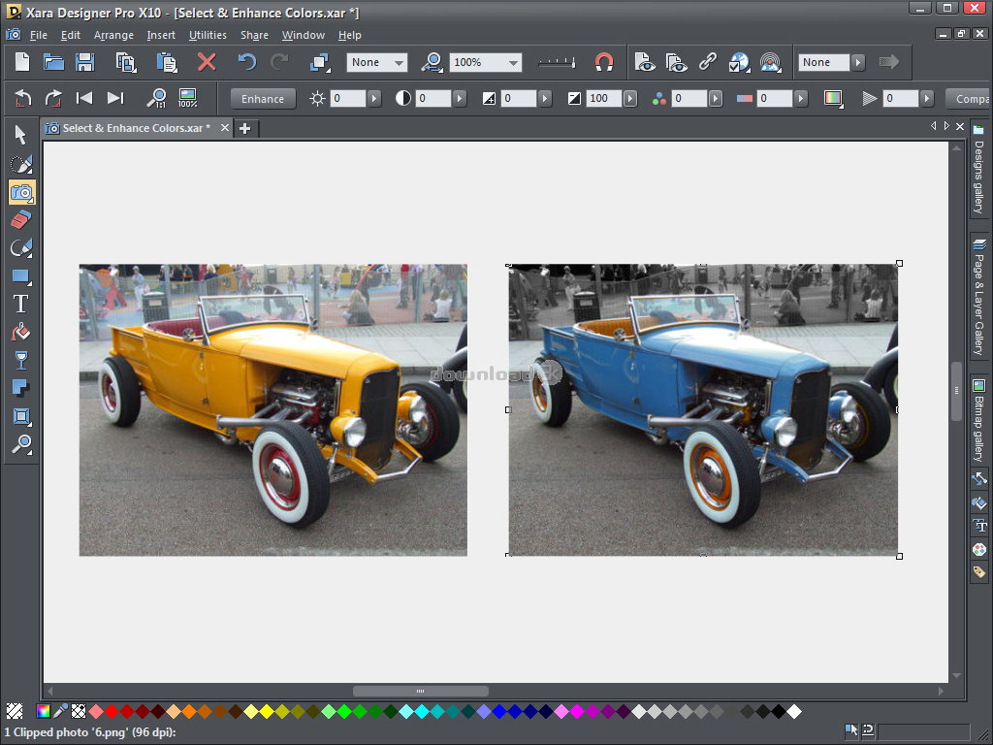Select the Photo tool camera icon
Image resolution: width=993 pixels, height=745 pixels.
click(21, 192)
